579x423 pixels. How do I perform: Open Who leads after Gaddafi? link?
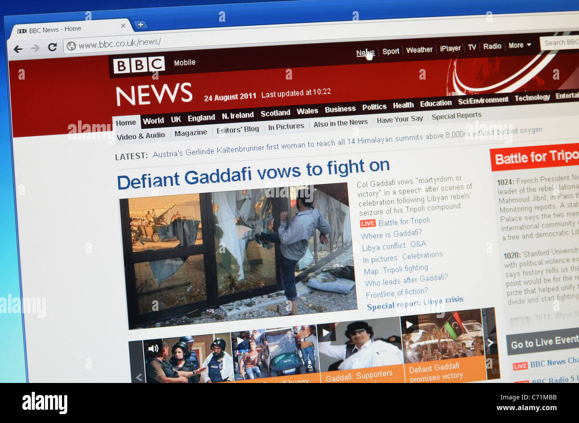coord(406,280)
